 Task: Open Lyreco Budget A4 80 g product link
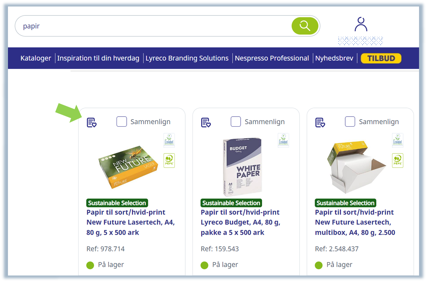pyautogui.click(x=241, y=222)
